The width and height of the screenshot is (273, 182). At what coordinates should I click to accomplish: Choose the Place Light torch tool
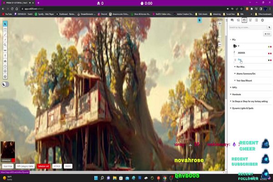[x=5, y=56]
